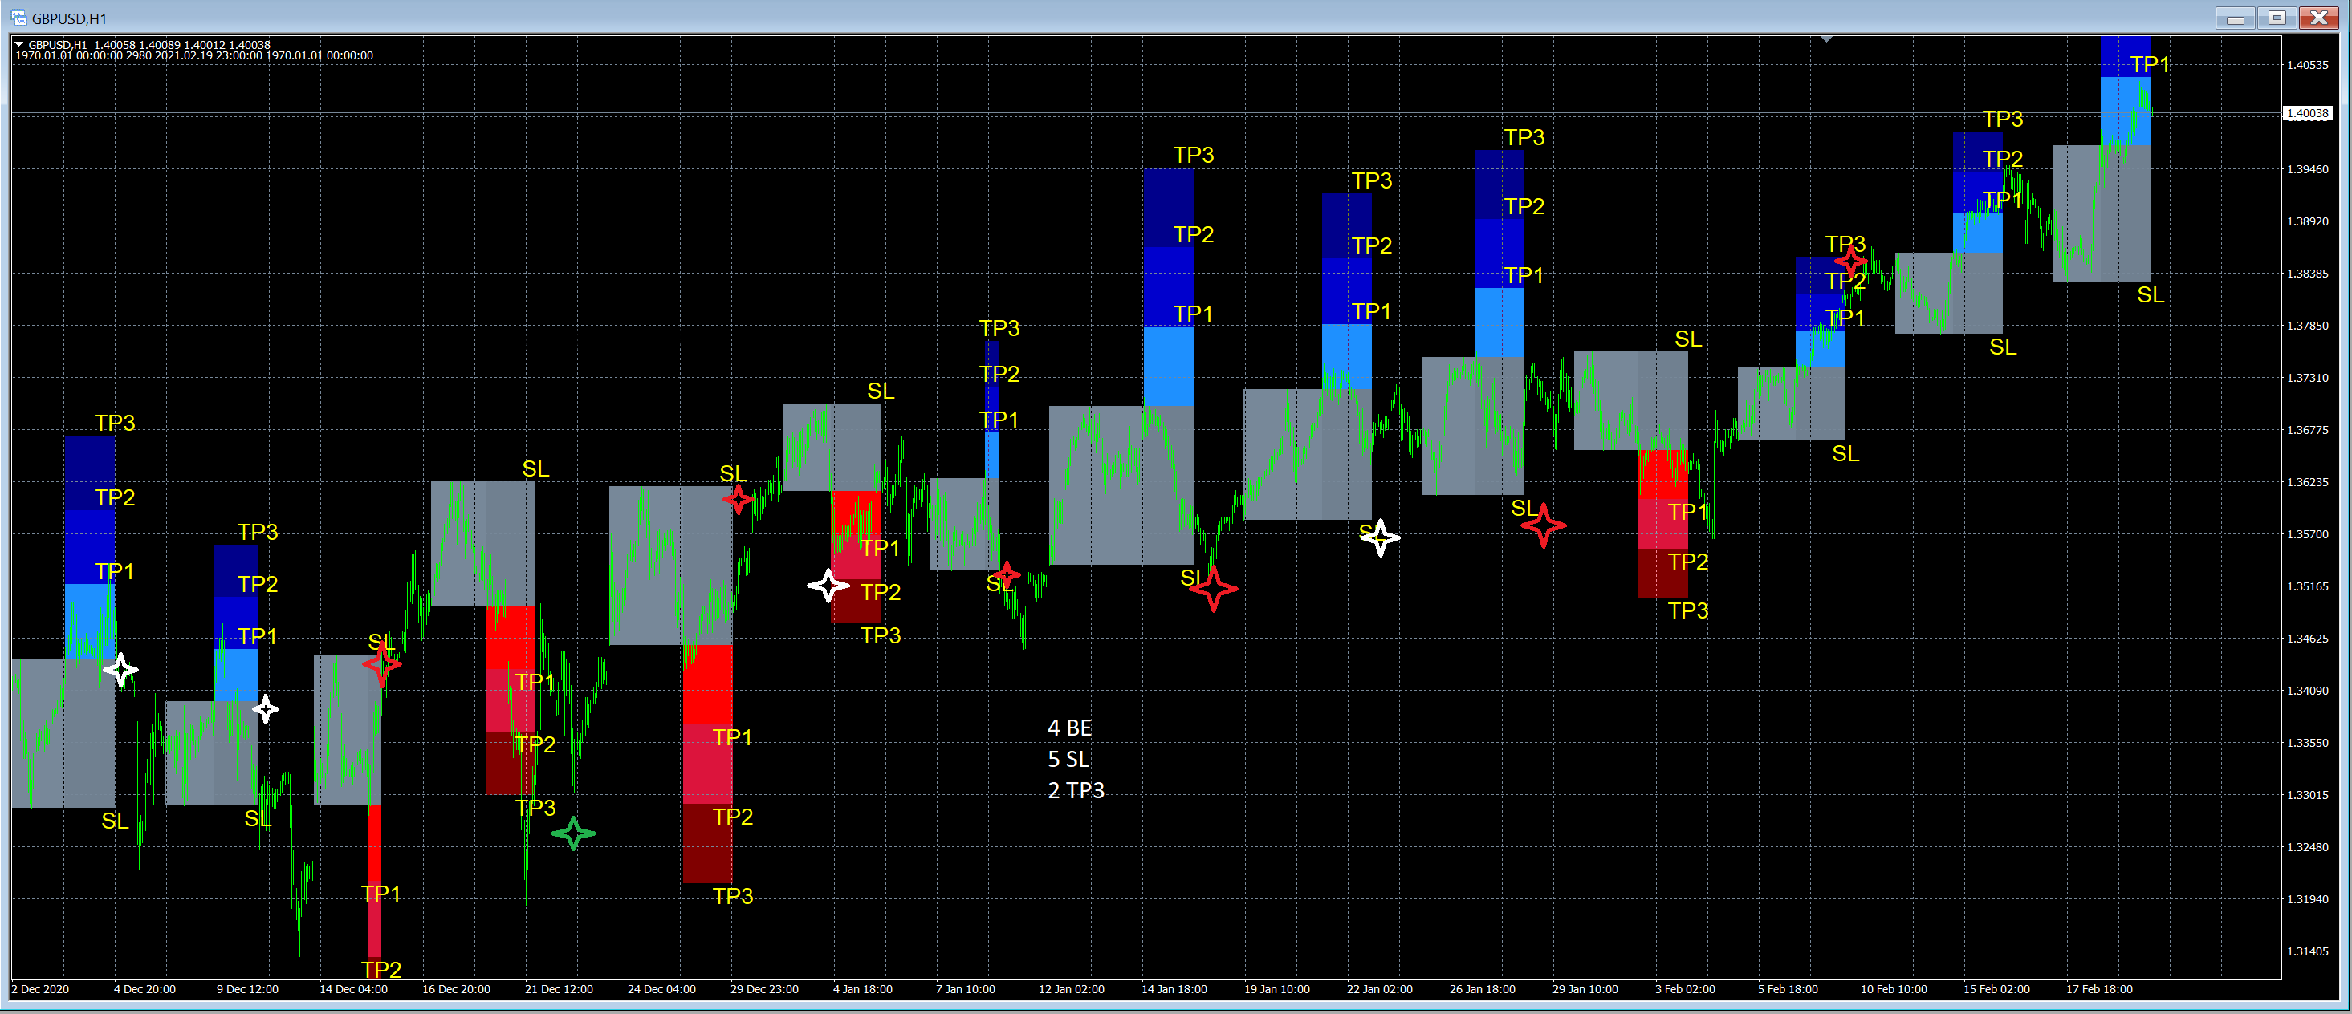Click price axis value 1.35700

[2307, 534]
